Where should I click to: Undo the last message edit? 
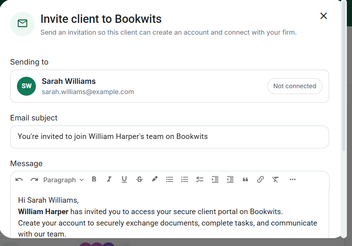coord(19,179)
